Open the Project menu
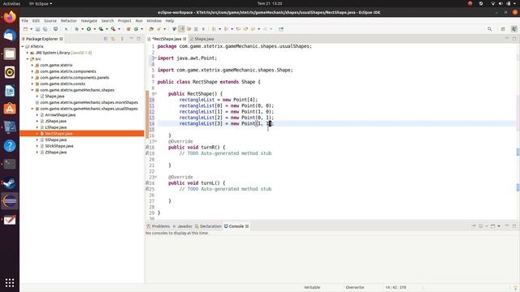The width and height of the screenshot is (520, 292). coord(124,21)
